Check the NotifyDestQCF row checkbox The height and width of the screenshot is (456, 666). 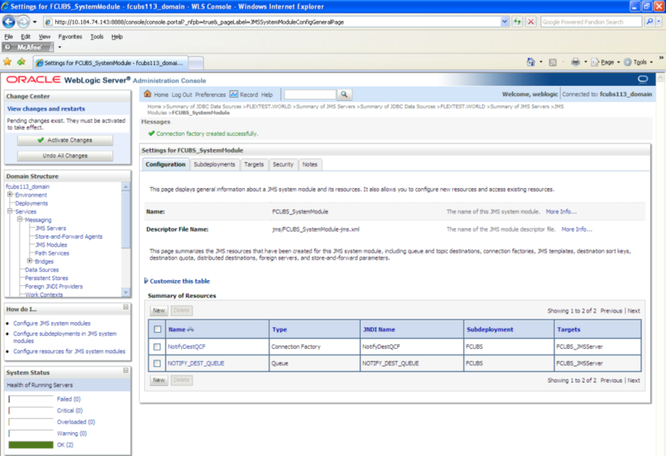click(157, 347)
